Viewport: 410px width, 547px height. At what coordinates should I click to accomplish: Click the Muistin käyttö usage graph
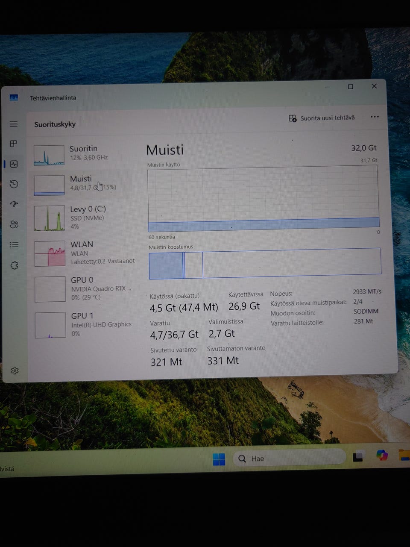click(x=264, y=199)
